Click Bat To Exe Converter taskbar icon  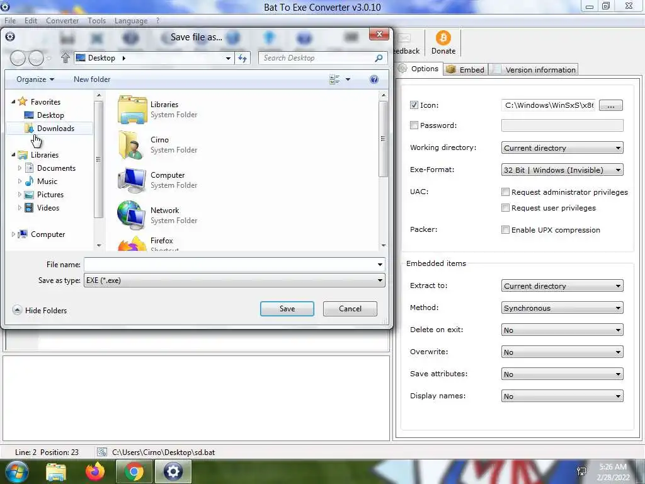[173, 471]
